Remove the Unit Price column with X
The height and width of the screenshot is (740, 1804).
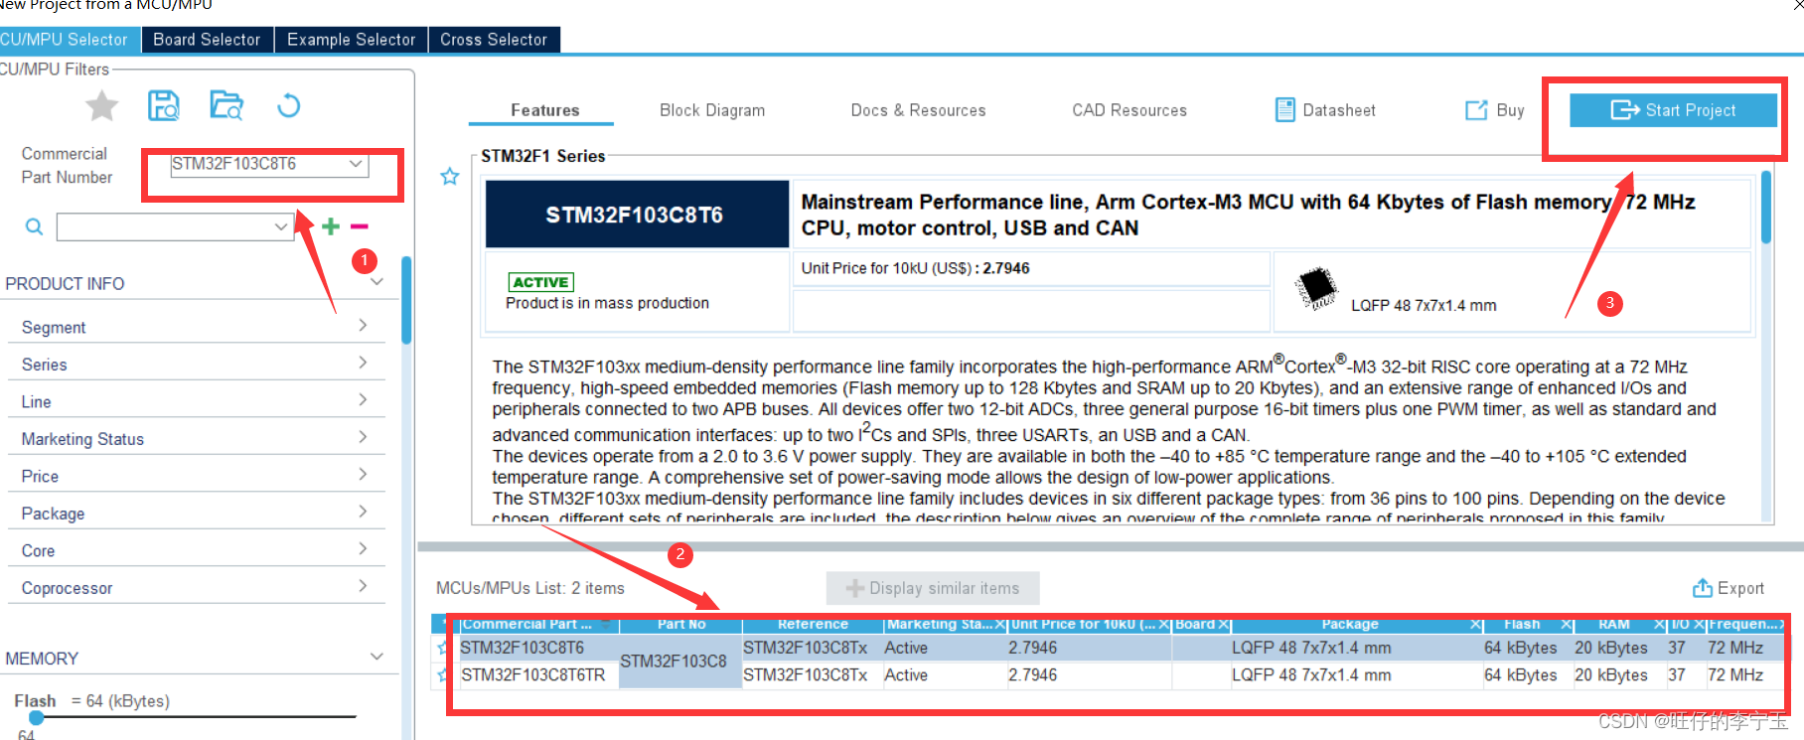(x=1164, y=624)
